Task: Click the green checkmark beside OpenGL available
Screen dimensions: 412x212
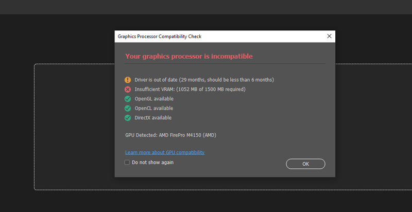Action: (128, 99)
